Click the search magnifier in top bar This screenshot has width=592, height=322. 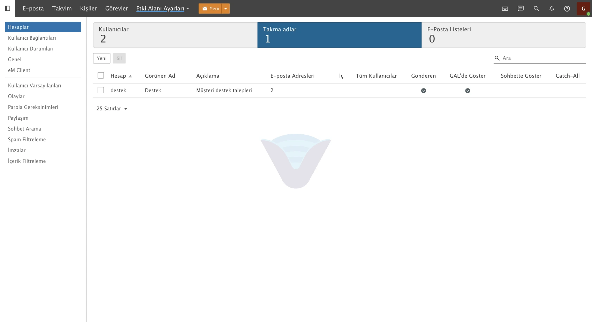point(536,9)
